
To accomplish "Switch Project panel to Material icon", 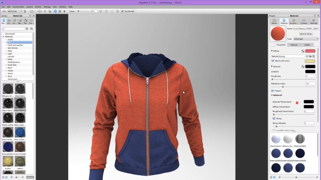I will 284,21.
